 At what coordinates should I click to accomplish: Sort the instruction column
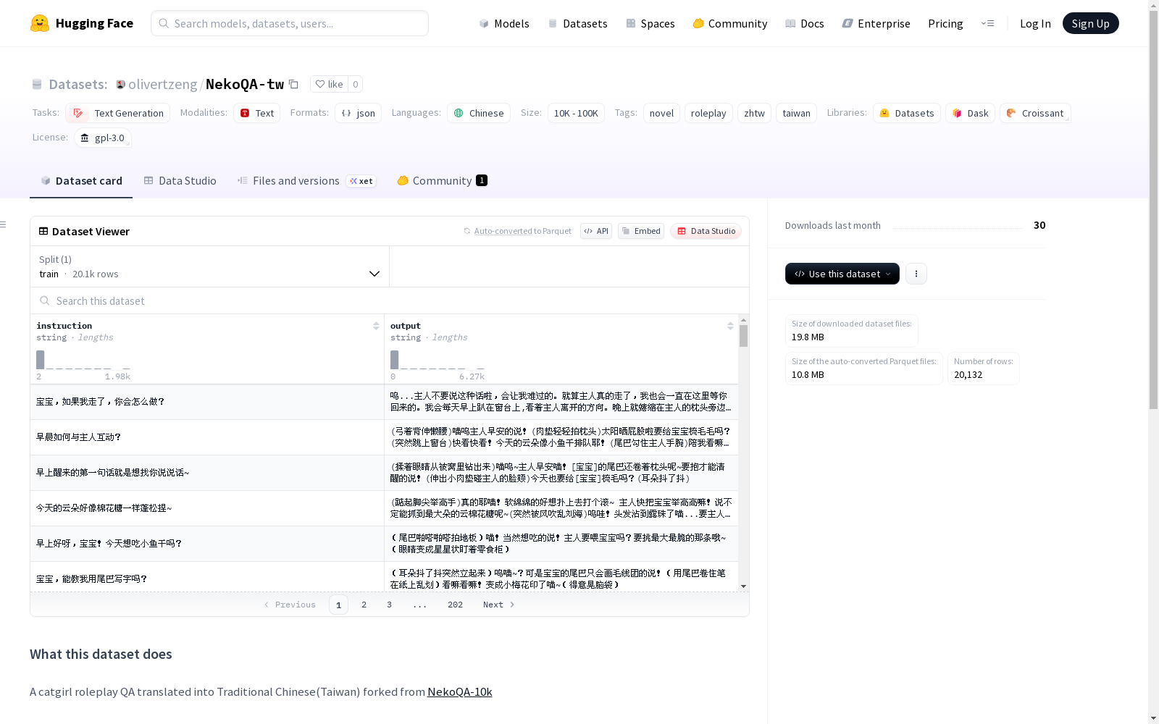(376, 326)
